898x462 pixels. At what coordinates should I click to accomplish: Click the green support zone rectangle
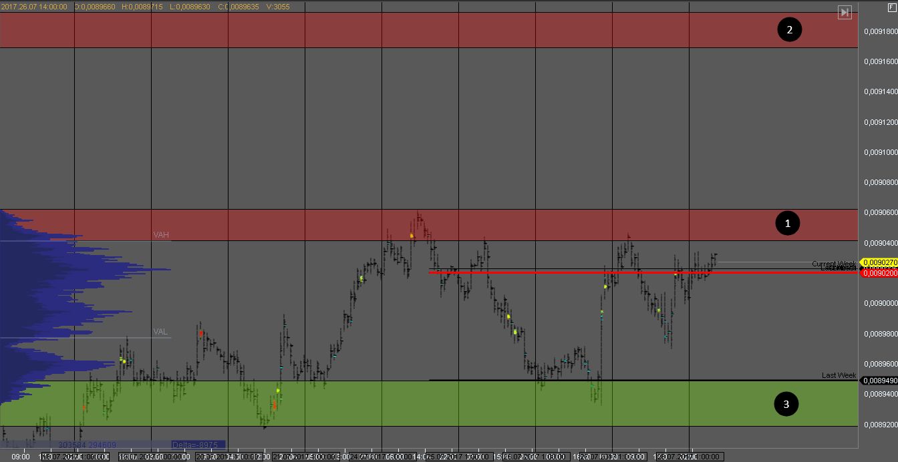click(x=468, y=404)
